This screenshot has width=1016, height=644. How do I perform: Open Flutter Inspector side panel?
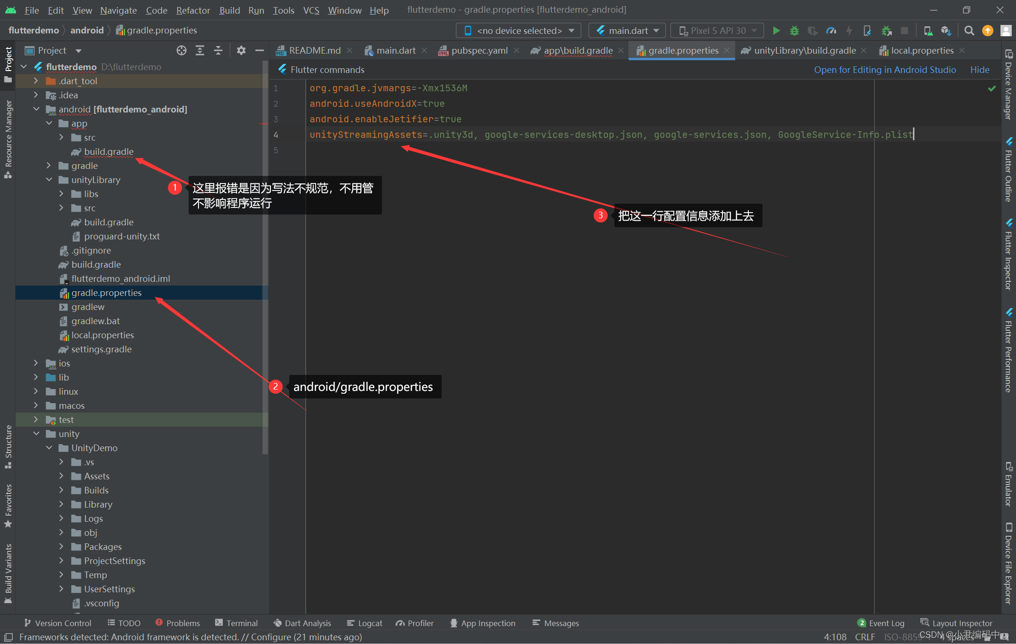coord(1009,254)
